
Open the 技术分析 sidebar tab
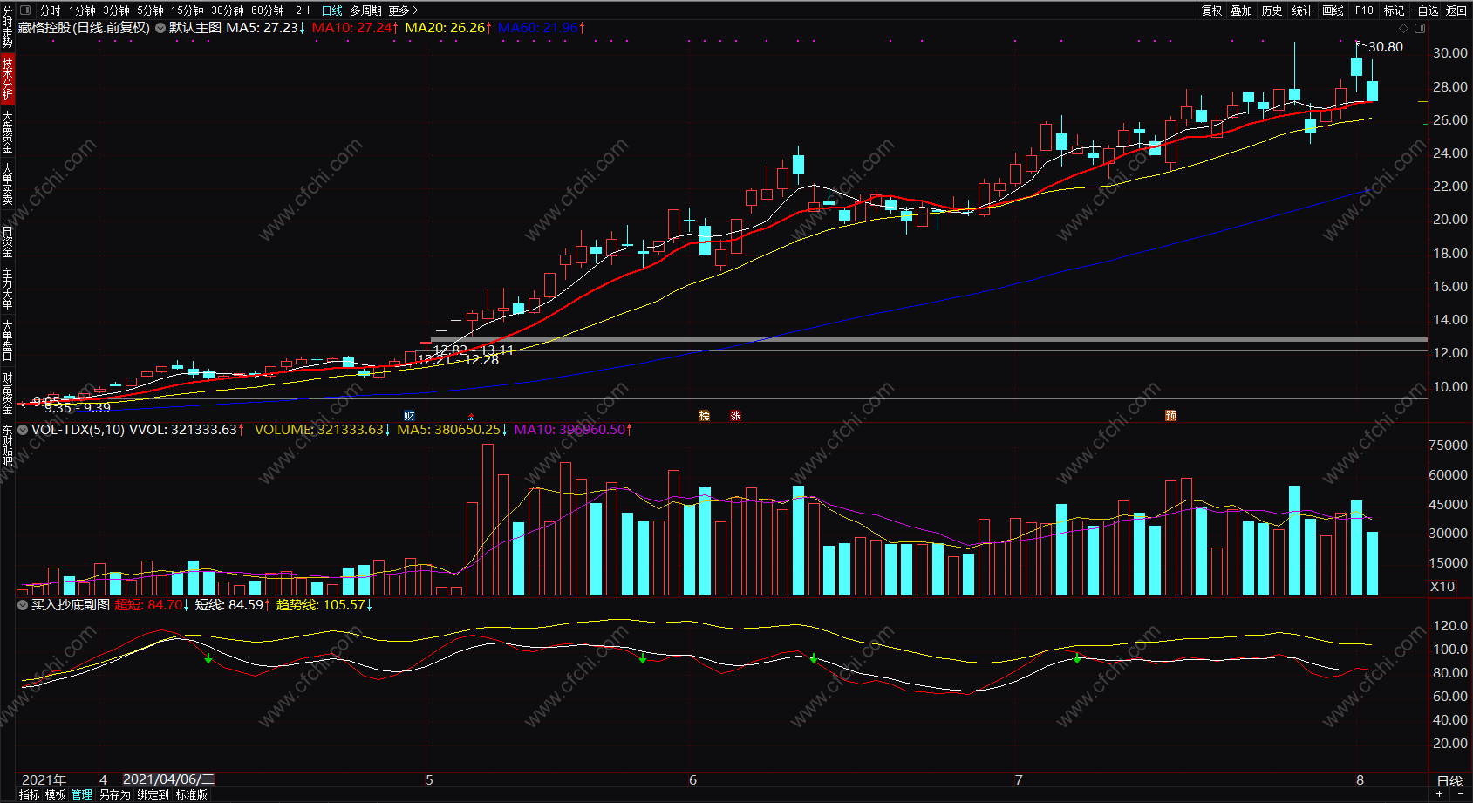click(x=7, y=78)
